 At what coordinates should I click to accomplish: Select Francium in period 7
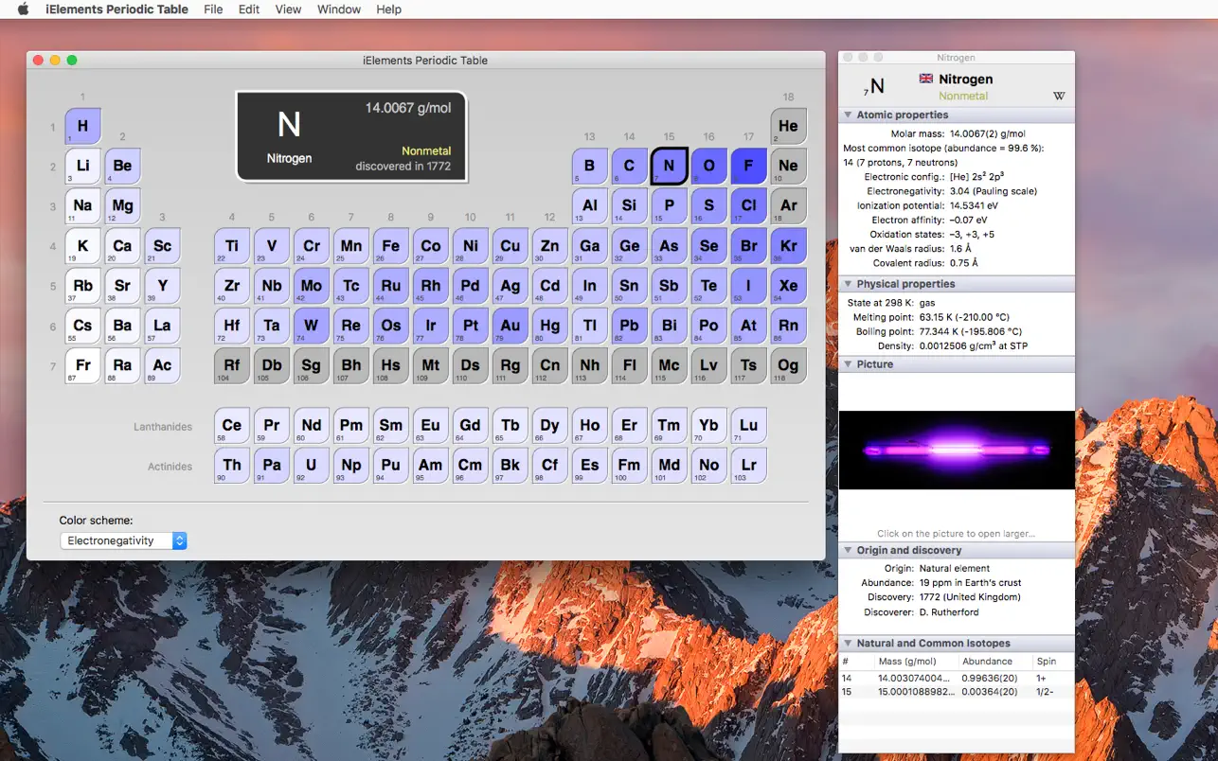[81, 365]
